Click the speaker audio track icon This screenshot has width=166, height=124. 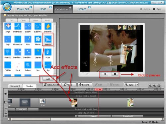pos(6,94)
